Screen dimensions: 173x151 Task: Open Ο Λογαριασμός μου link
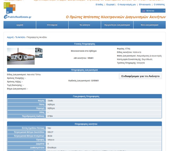(127, 5)
